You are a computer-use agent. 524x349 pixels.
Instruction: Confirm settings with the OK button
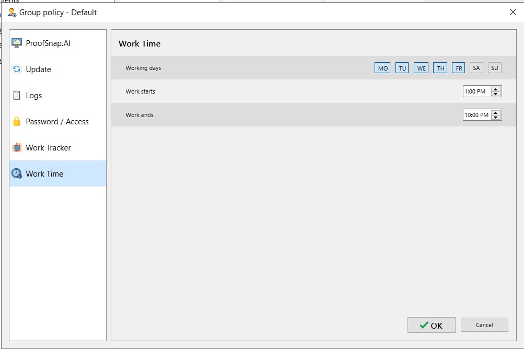click(431, 325)
